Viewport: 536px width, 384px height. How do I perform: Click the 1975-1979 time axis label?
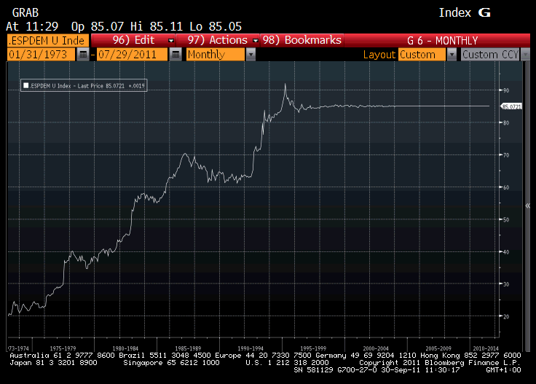63,348
